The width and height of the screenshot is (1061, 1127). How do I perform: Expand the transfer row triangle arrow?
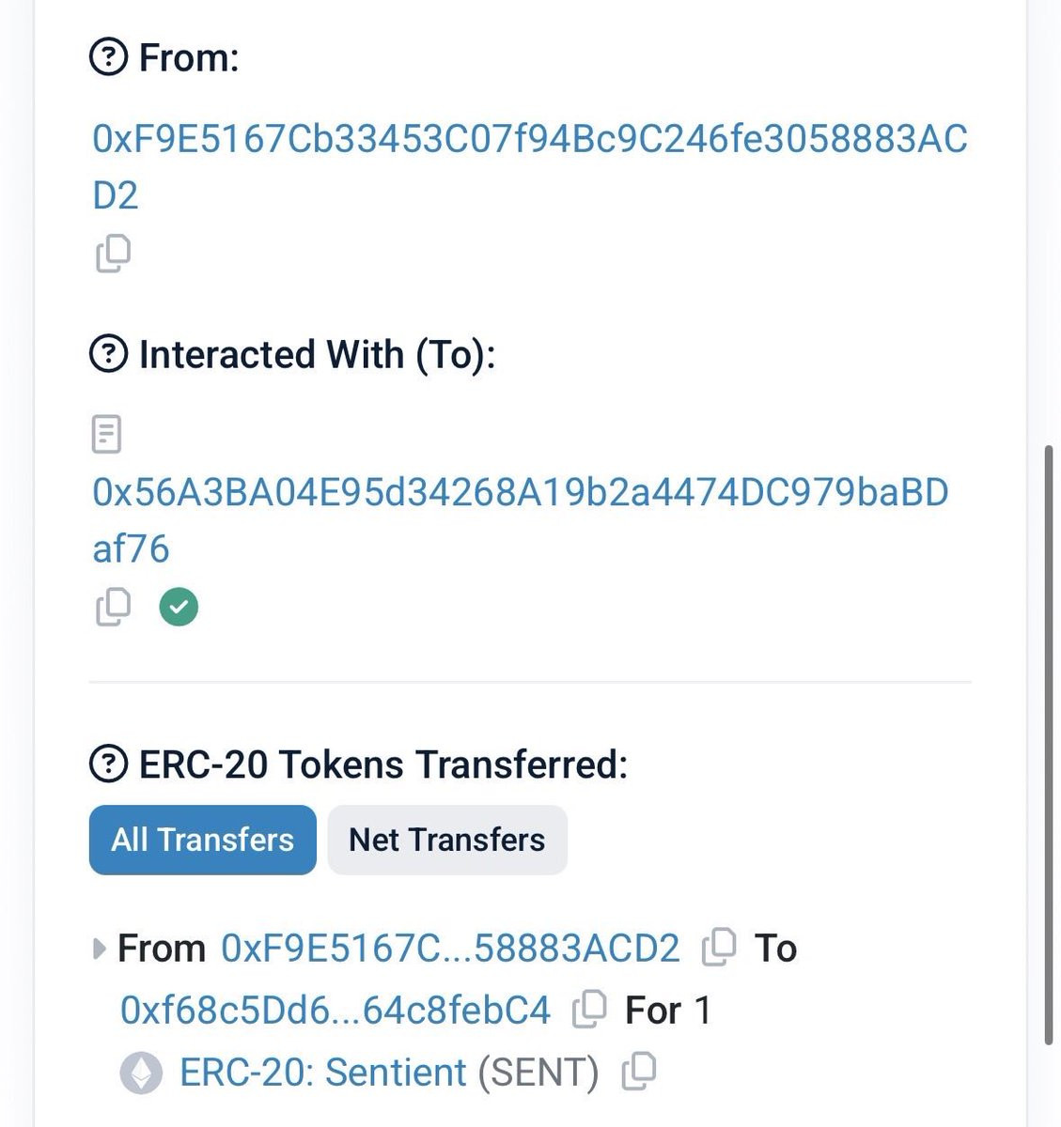click(x=99, y=949)
